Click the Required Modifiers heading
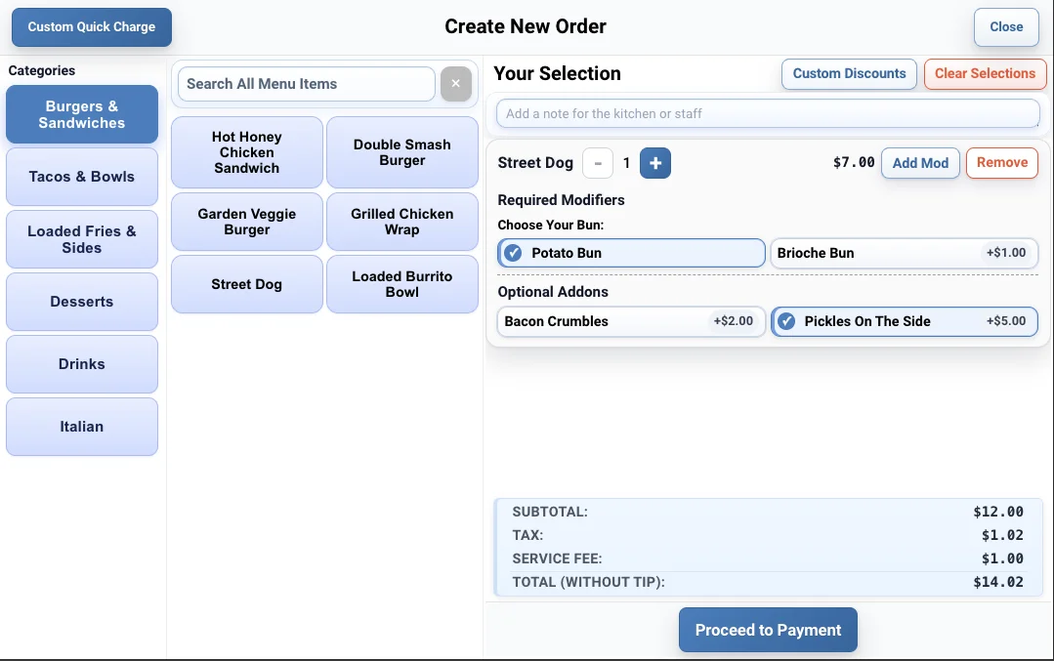 (561, 200)
